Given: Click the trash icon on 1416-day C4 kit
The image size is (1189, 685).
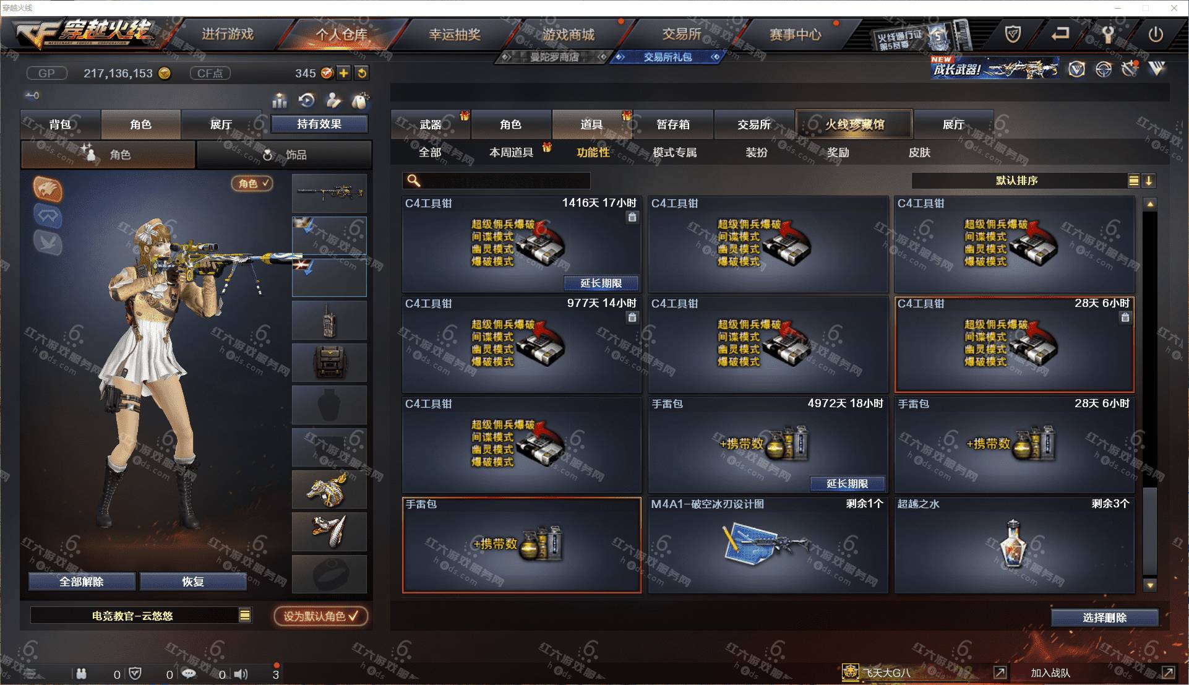Looking at the screenshot, I should 632,217.
